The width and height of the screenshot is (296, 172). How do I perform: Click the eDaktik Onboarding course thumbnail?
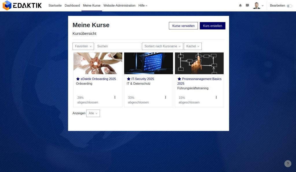(98, 63)
